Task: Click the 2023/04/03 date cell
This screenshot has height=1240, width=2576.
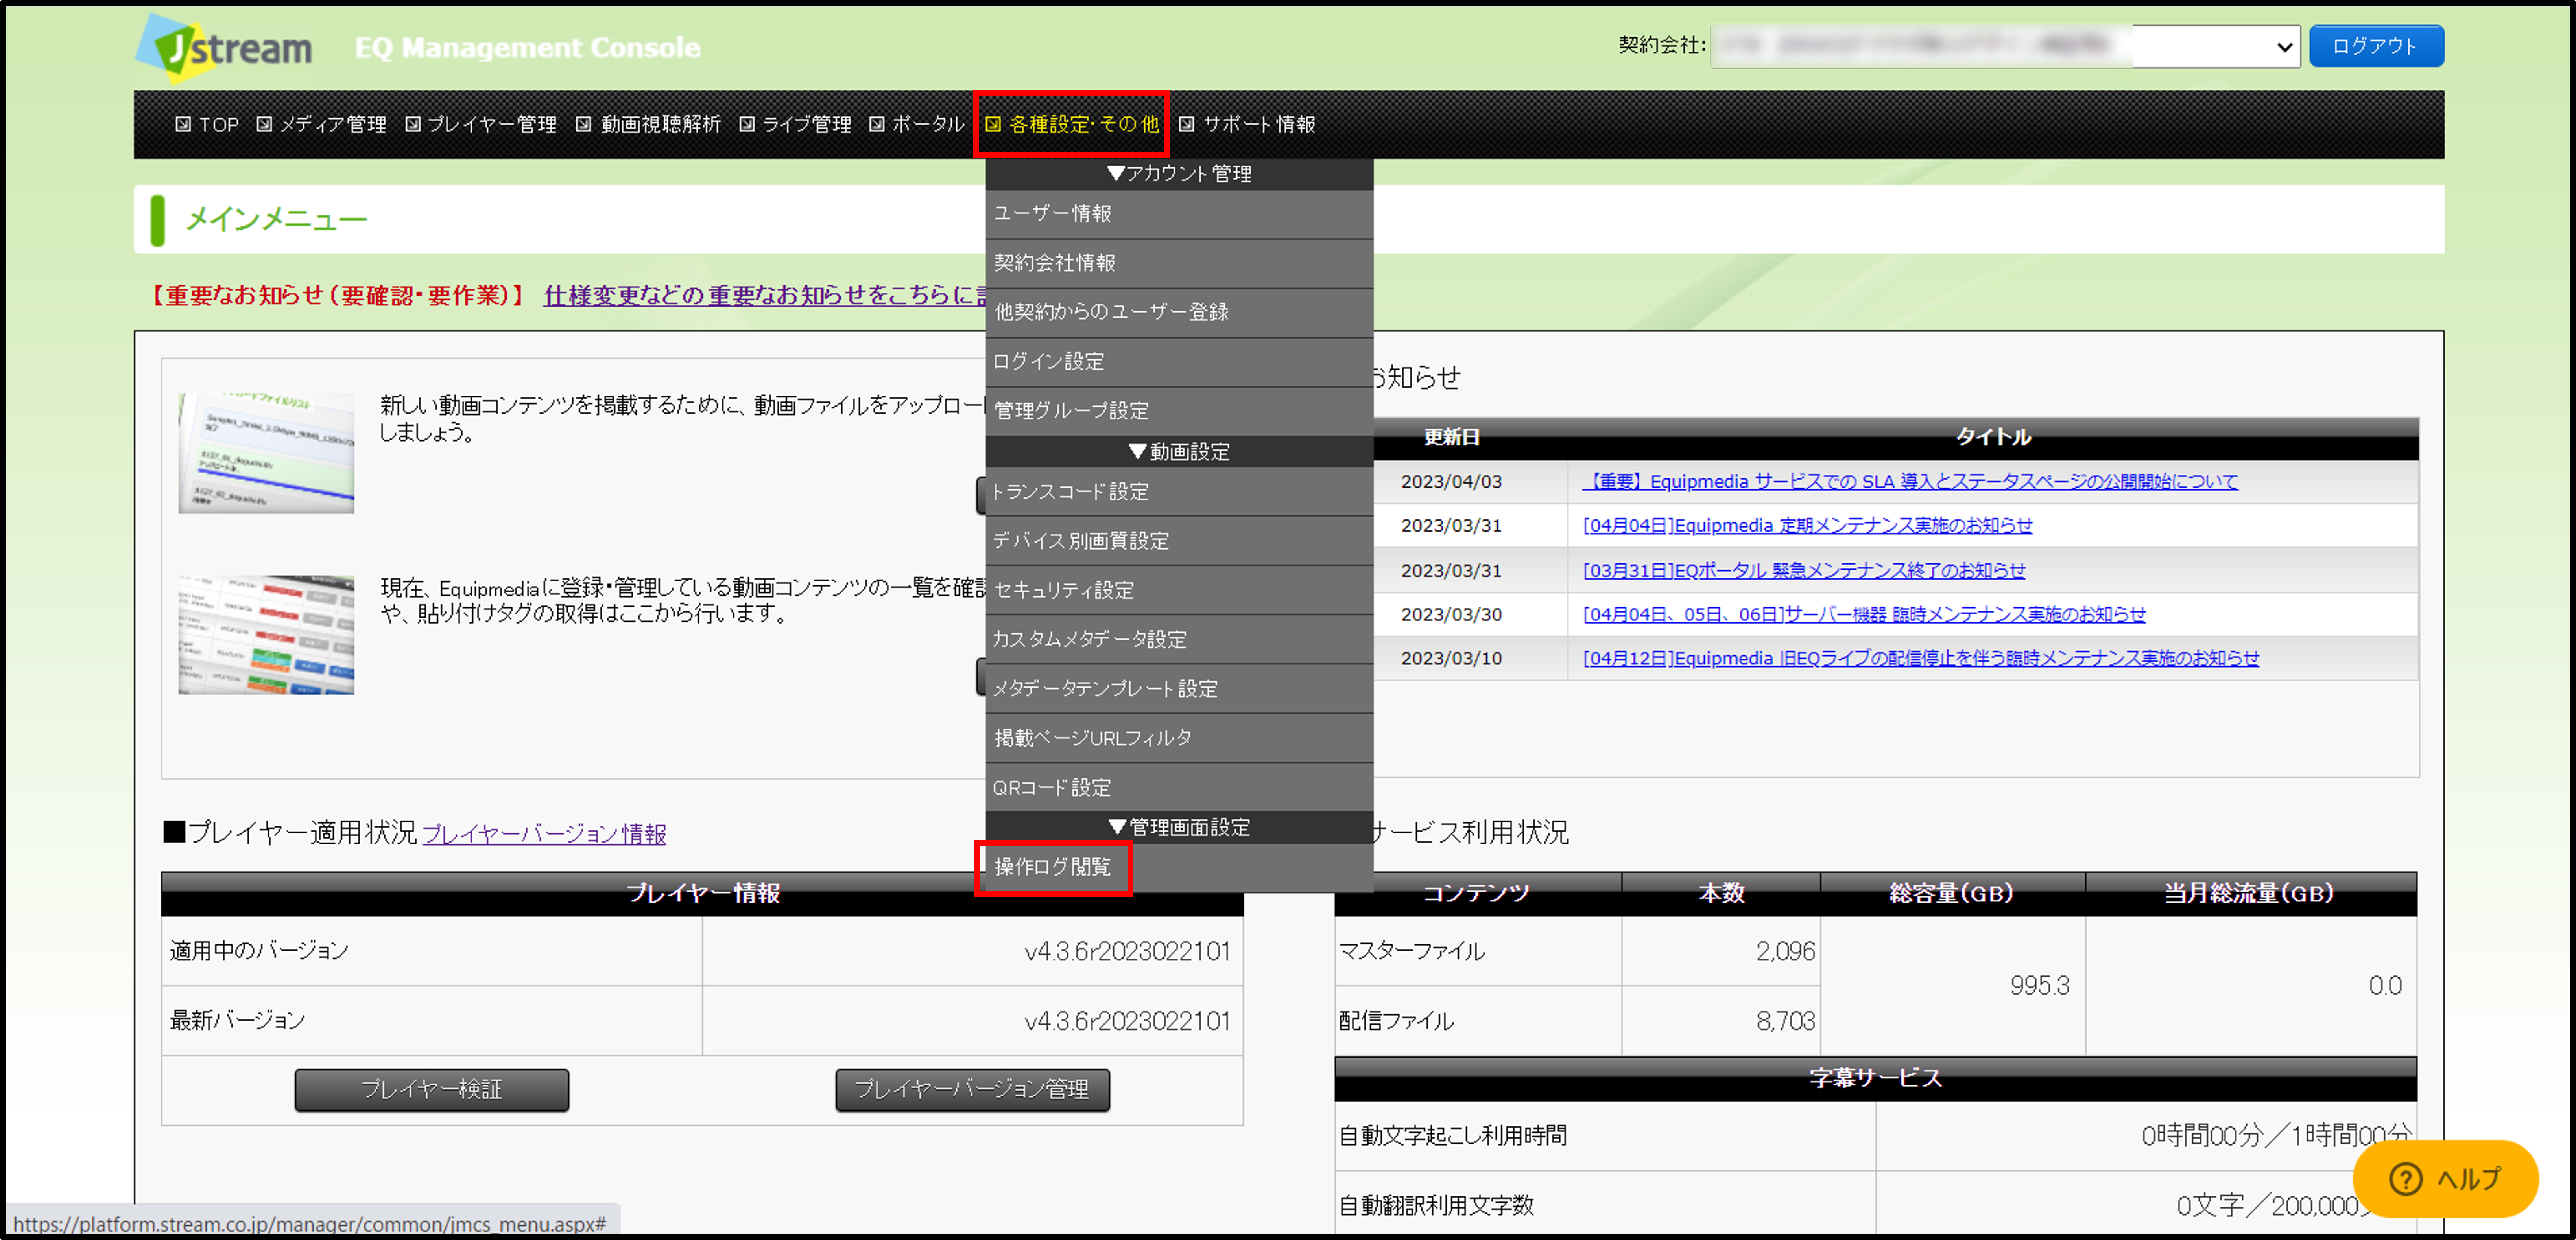Action: [x=1451, y=482]
